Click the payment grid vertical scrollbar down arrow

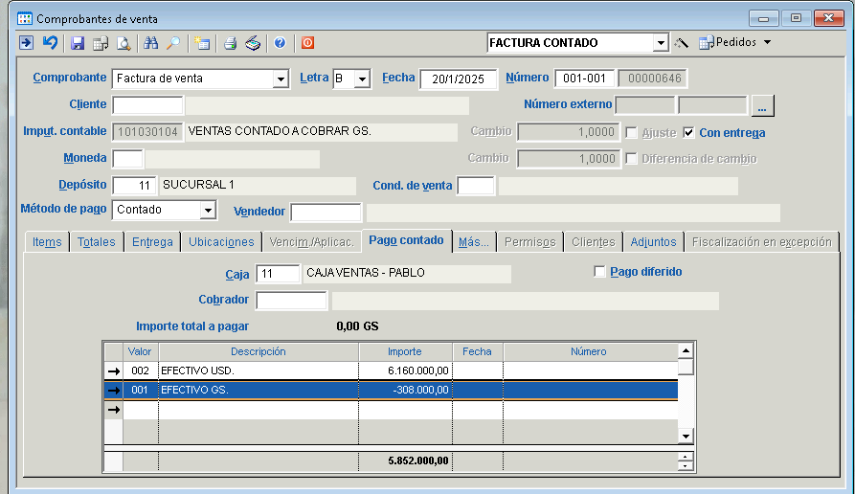685,437
